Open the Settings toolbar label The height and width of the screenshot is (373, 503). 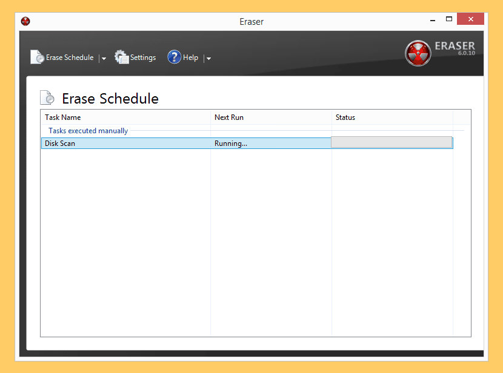[143, 58]
